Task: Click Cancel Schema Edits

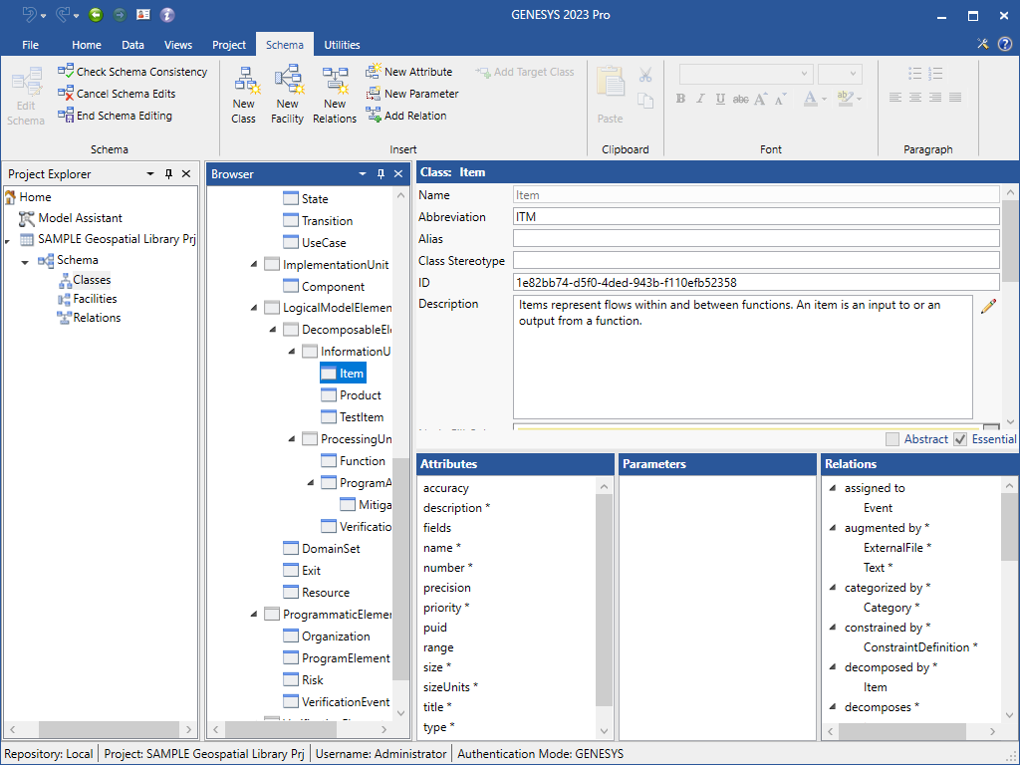Action: (x=117, y=94)
